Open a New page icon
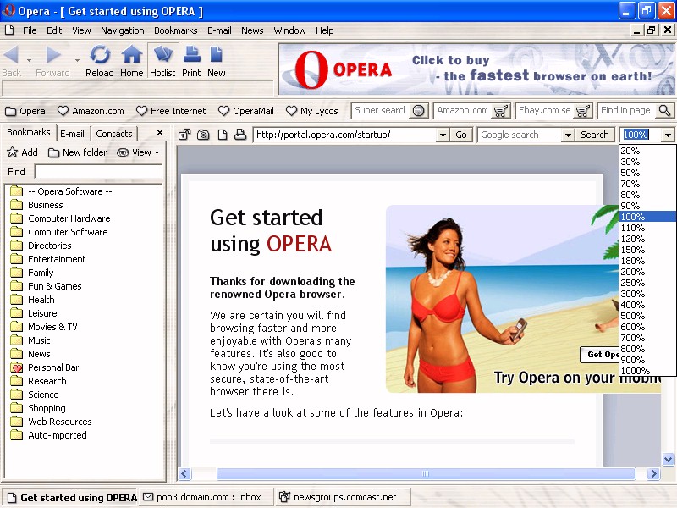Image resolution: width=677 pixels, height=508 pixels. point(217,55)
